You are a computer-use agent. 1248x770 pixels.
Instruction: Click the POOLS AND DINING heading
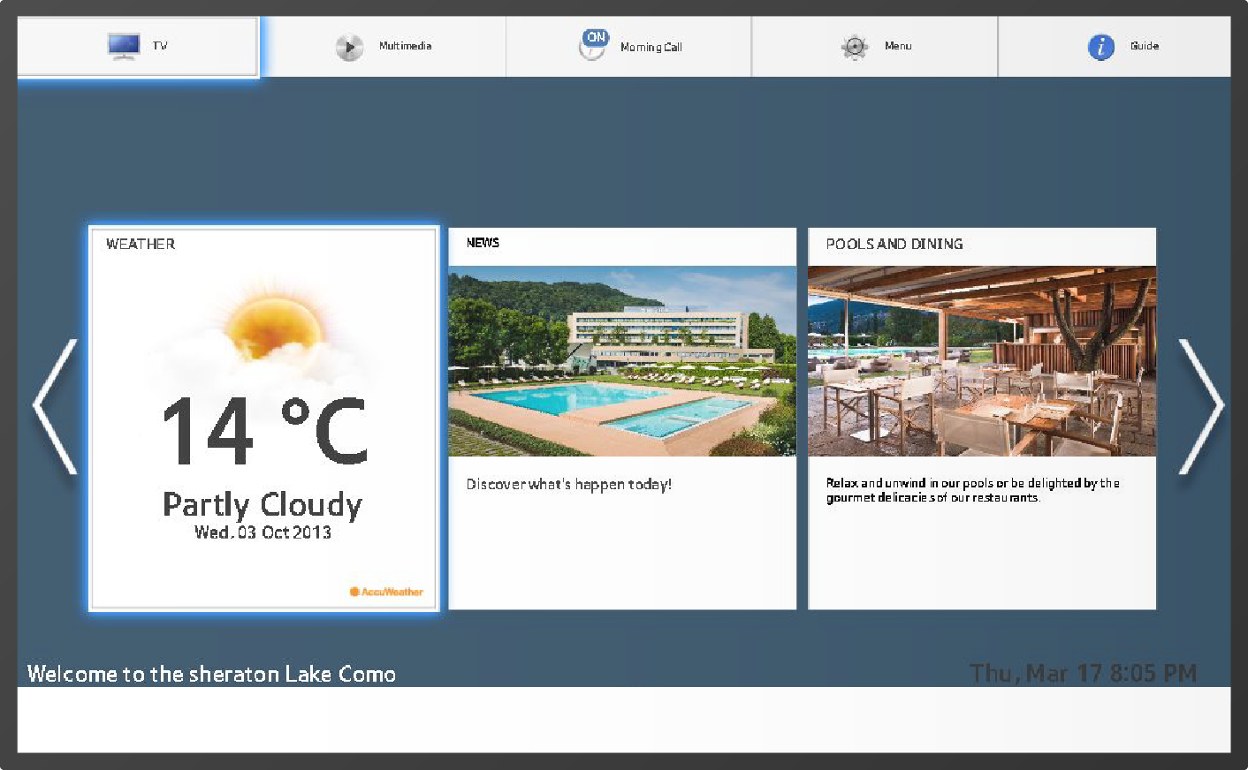coord(894,244)
